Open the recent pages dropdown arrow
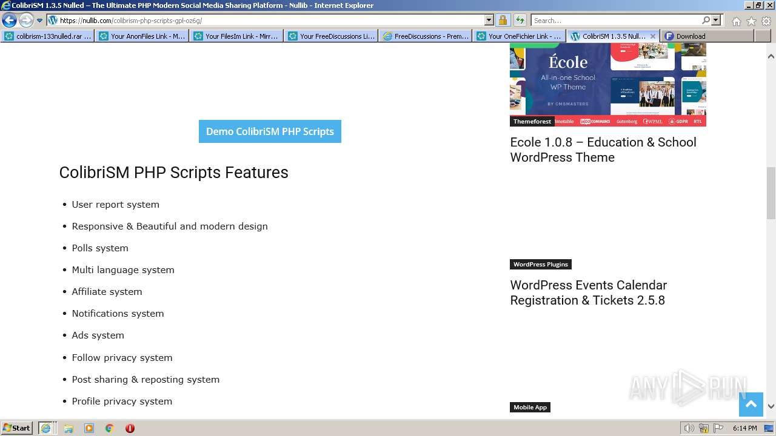 coord(40,21)
